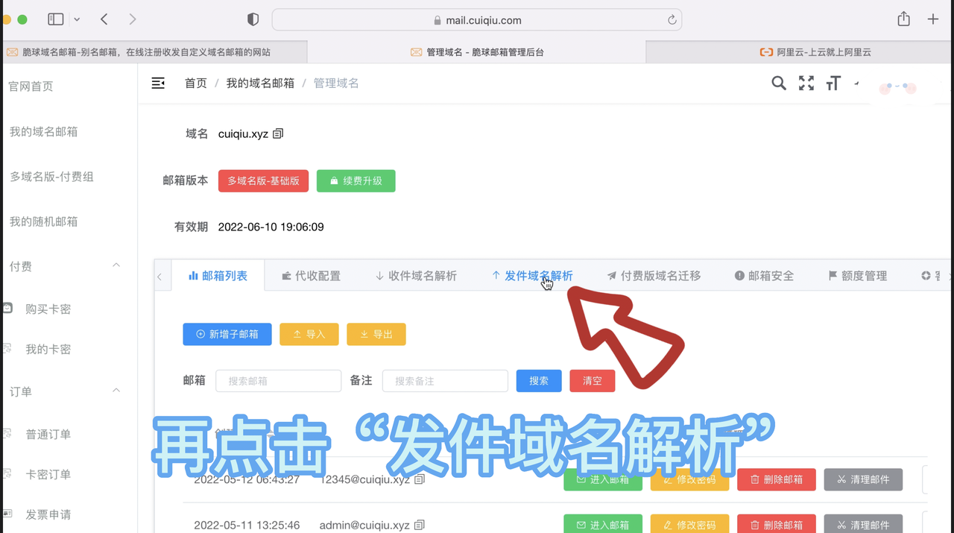Copy domain cuiqiu.xyz with the copy icon
This screenshot has height=533, width=954.
[x=278, y=133]
